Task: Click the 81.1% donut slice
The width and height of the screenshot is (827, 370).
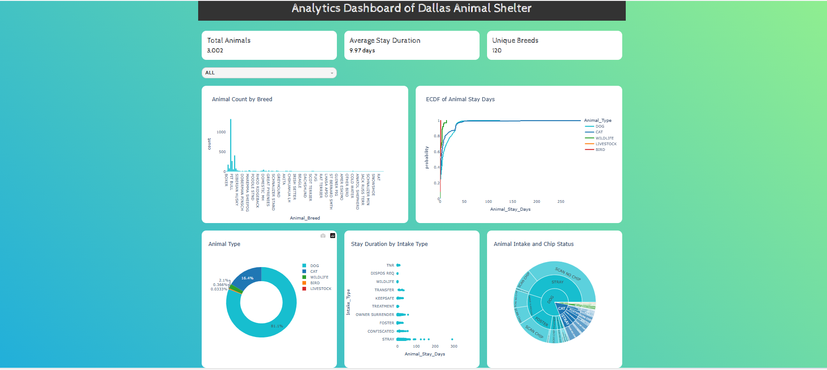Action: click(x=277, y=326)
